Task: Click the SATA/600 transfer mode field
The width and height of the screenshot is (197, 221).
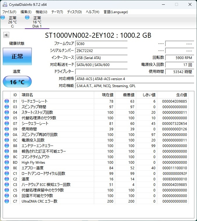Action: (101, 65)
